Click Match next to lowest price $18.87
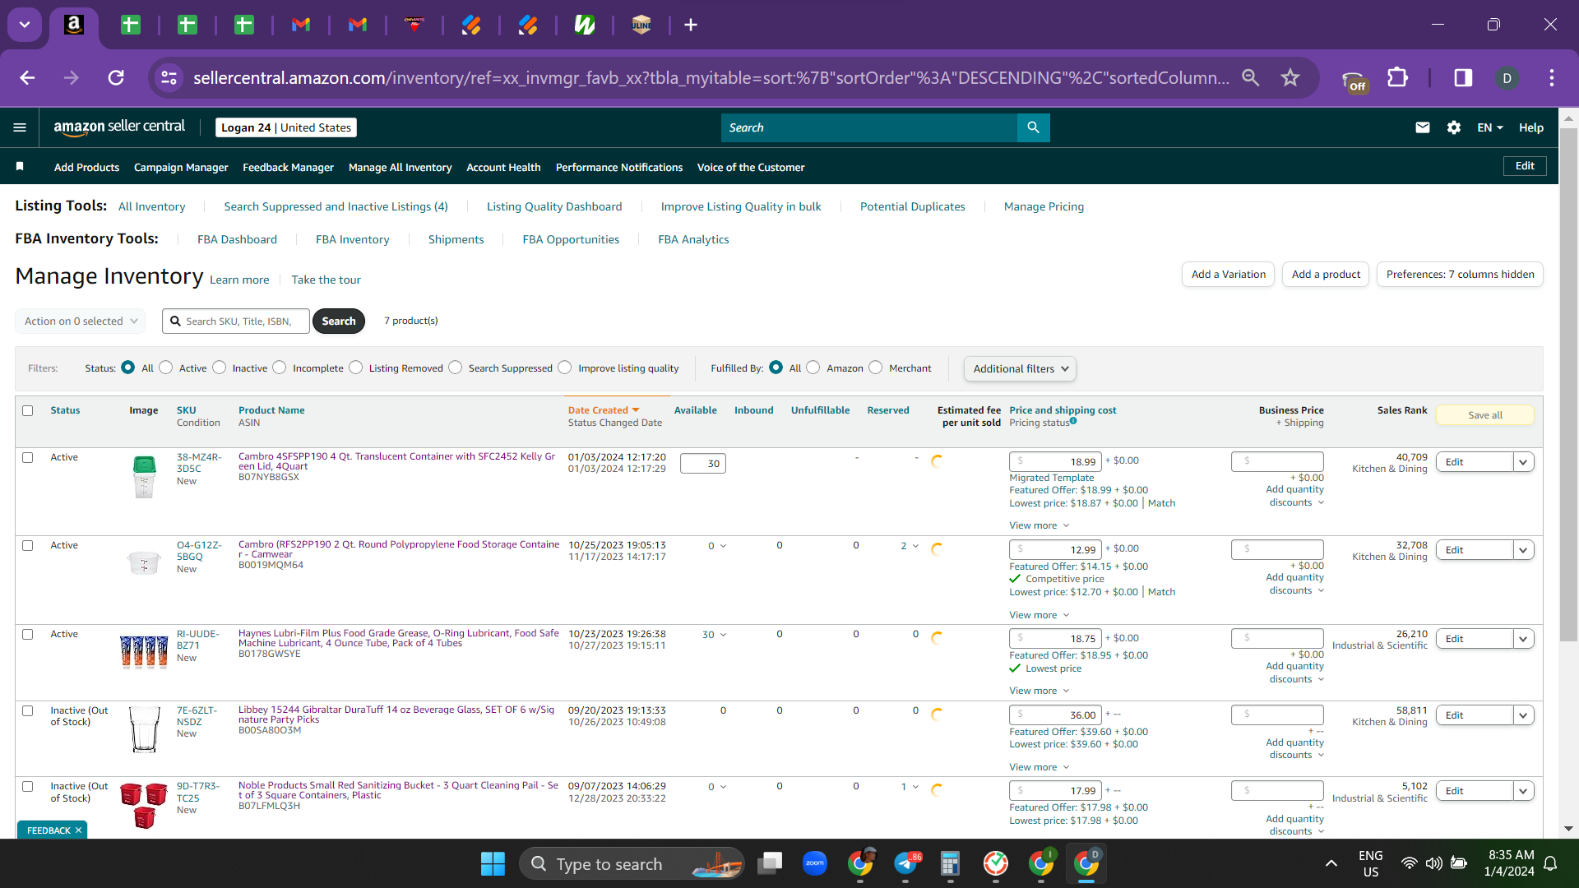The width and height of the screenshot is (1579, 888). 1161,503
